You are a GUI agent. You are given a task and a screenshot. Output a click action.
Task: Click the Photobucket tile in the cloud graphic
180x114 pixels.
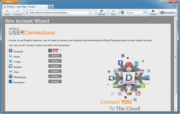tap(147, 78)
